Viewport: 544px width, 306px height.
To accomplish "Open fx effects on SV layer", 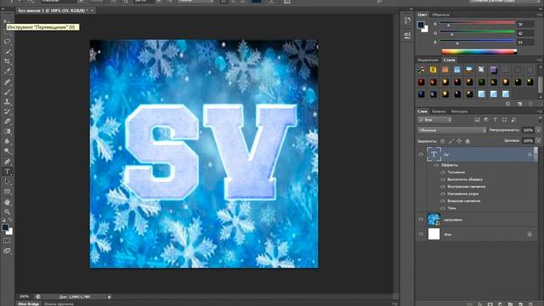I will click(530, 155).
